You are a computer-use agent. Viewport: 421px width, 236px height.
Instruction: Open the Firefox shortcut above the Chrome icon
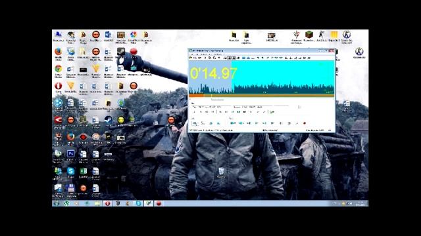coord(59,51)
